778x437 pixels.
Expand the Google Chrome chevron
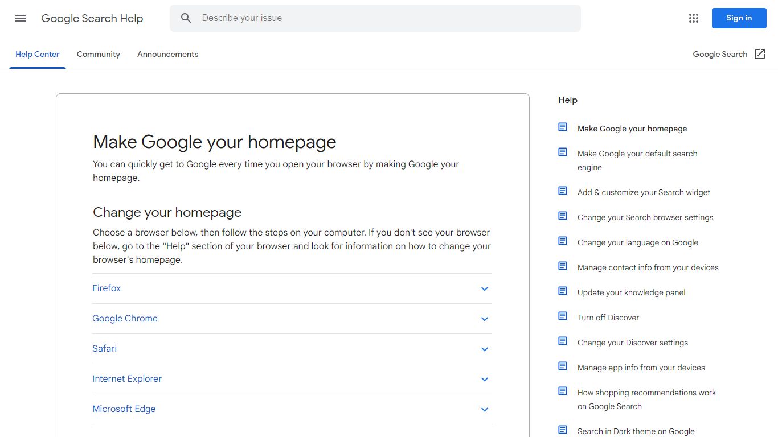pos(485,319)
